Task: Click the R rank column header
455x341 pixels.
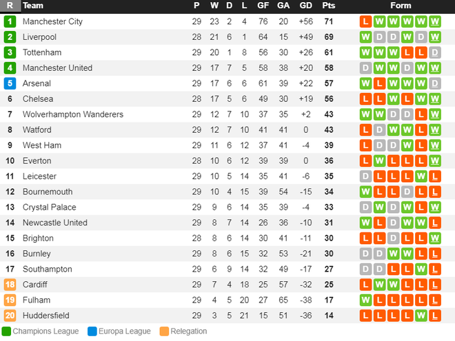Action: (x=10, y=5)
